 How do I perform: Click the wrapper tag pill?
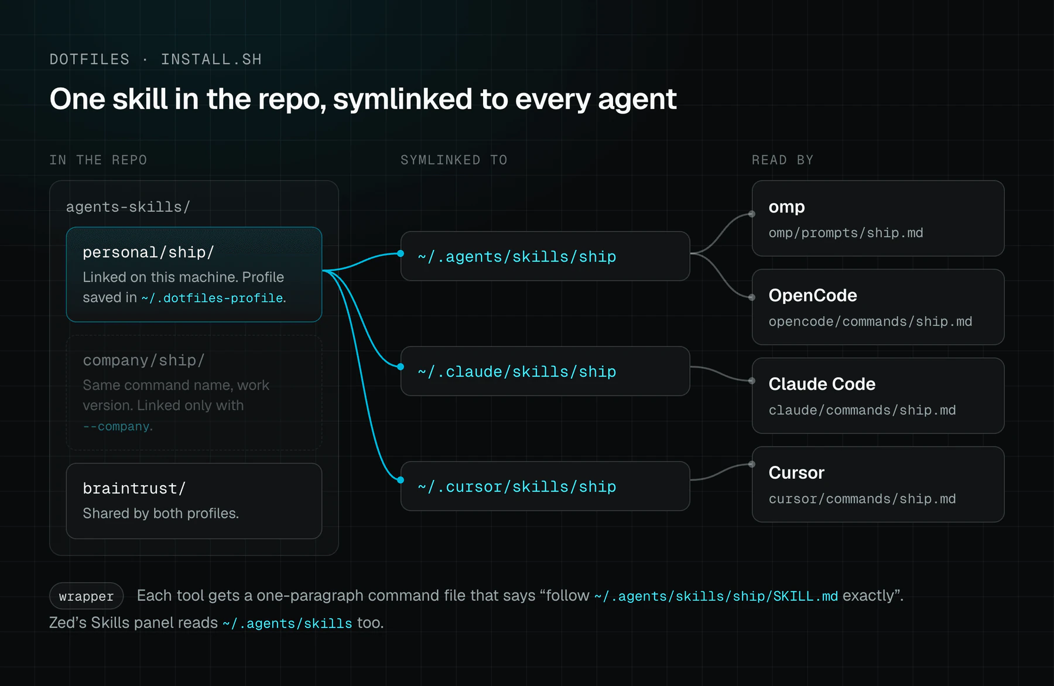[86, 596]
